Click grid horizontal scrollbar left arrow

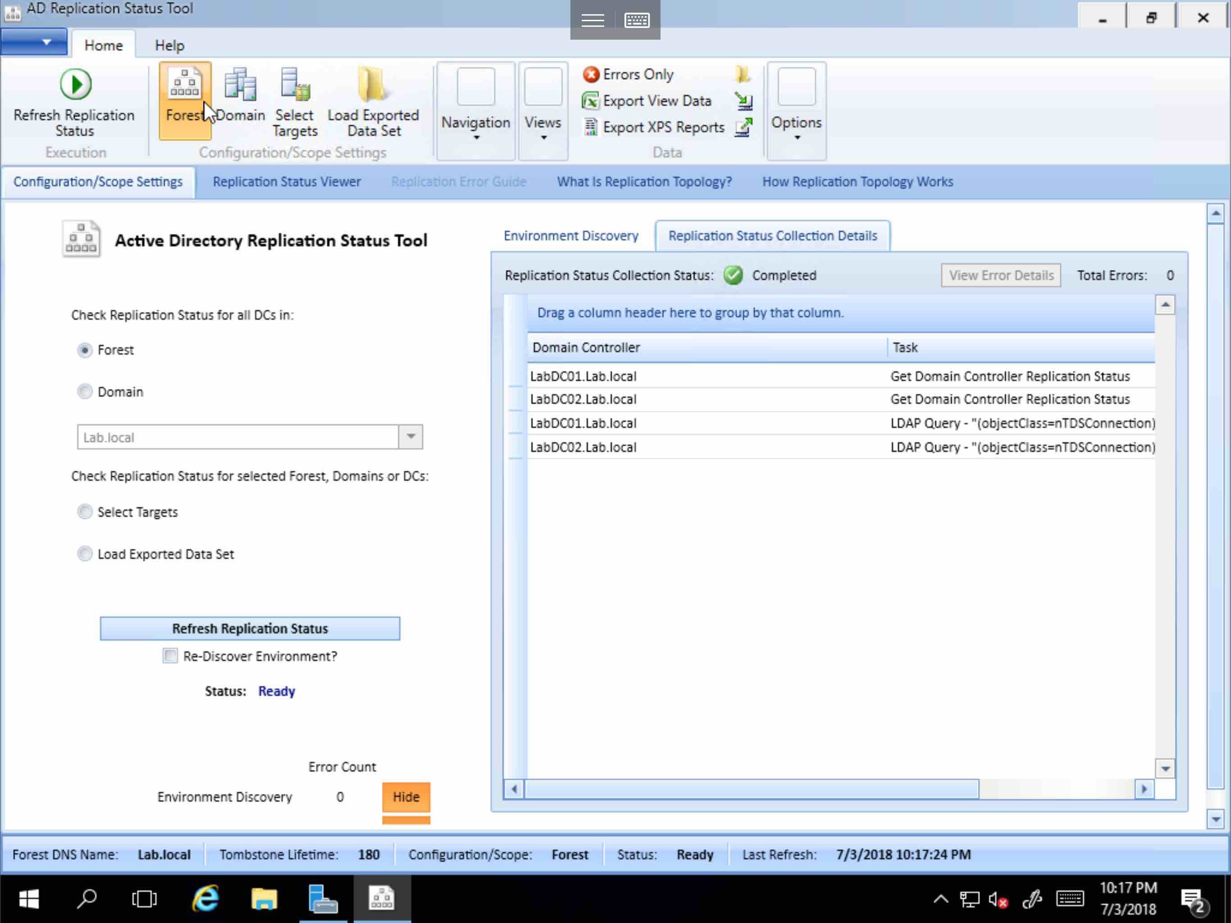pos(514,789)
